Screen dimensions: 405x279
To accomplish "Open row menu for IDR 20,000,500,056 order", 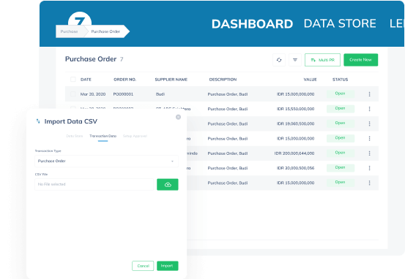I will tap(369, 168).
